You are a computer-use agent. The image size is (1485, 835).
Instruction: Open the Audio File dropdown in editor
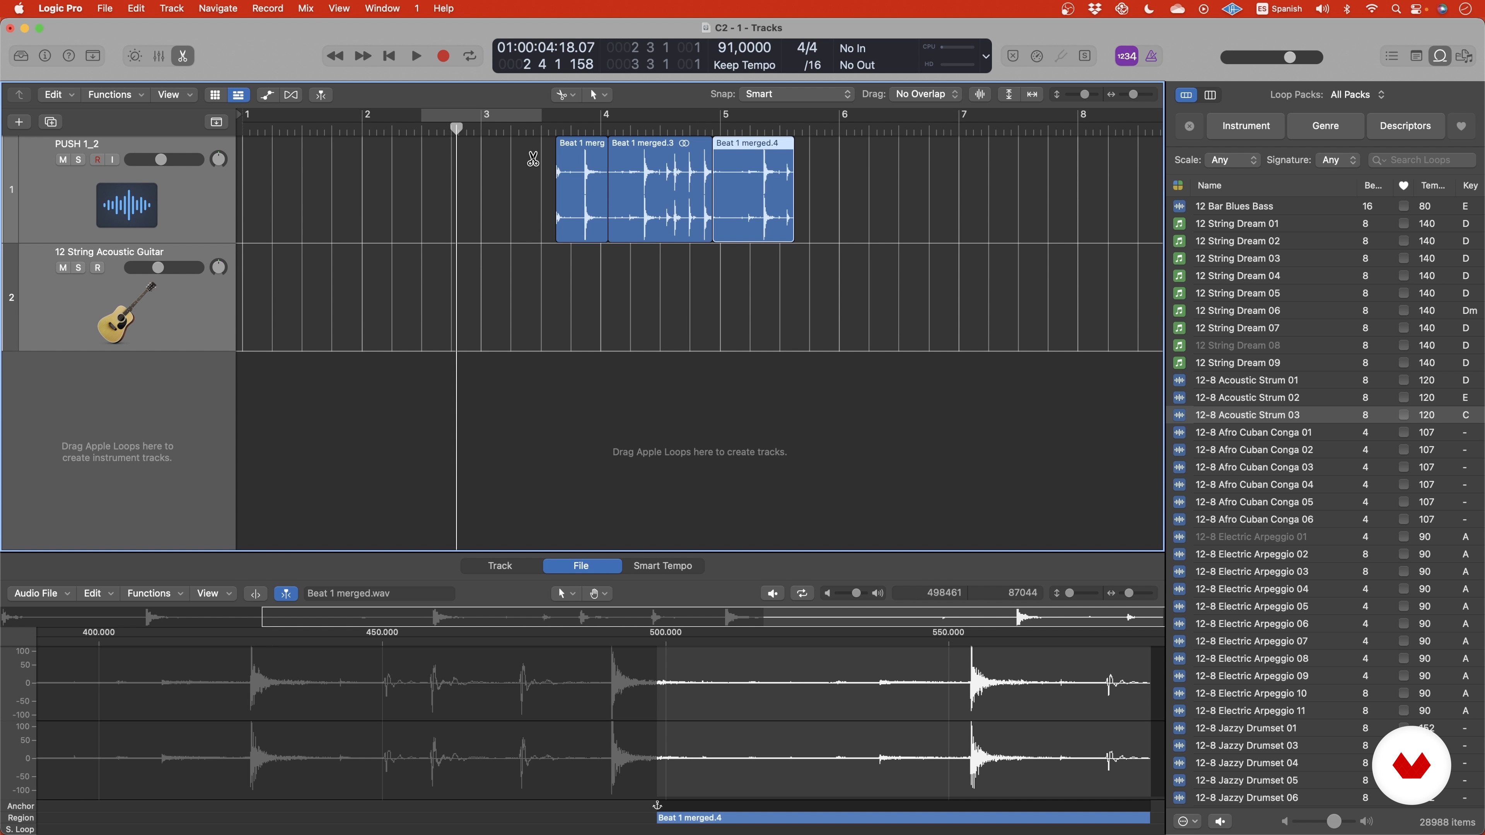coord(41,593)
